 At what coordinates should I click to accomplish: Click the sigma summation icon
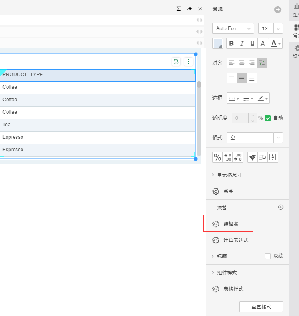click(x=178, y=9)
